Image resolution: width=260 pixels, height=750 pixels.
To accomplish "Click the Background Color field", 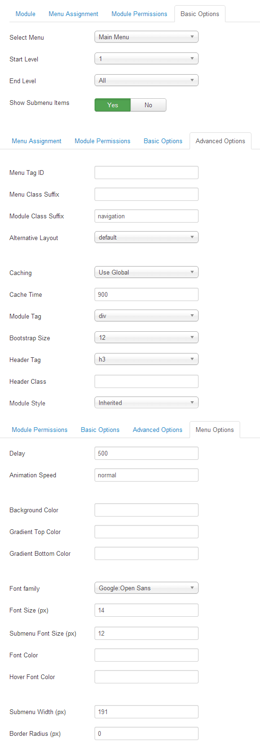I will [147, 510].
